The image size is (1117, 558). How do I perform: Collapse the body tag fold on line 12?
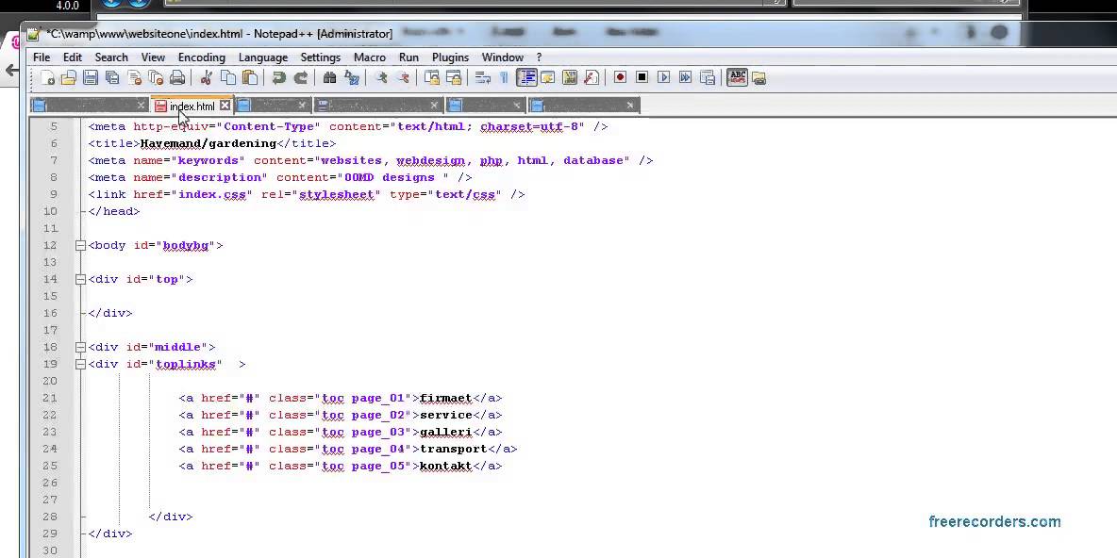pyautogui.click(x=81, y=245)
